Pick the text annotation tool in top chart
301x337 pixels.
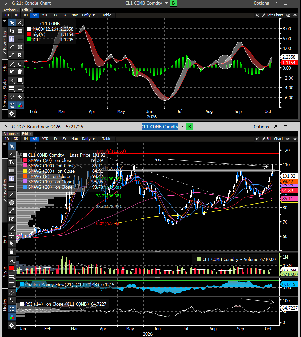(12, 39)
